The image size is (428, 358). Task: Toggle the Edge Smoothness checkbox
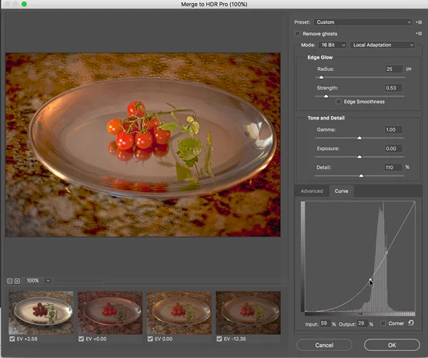tap(339, 102)
